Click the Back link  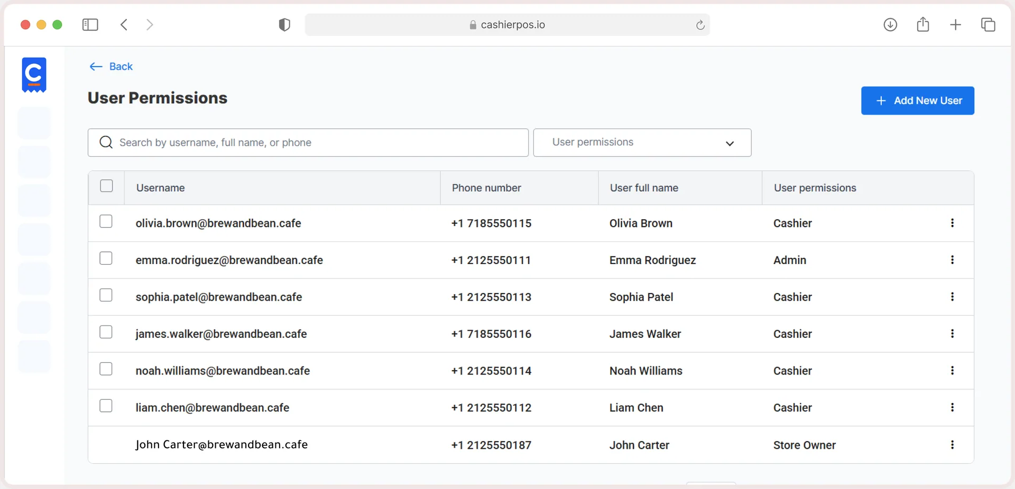(x=111, y=67)
